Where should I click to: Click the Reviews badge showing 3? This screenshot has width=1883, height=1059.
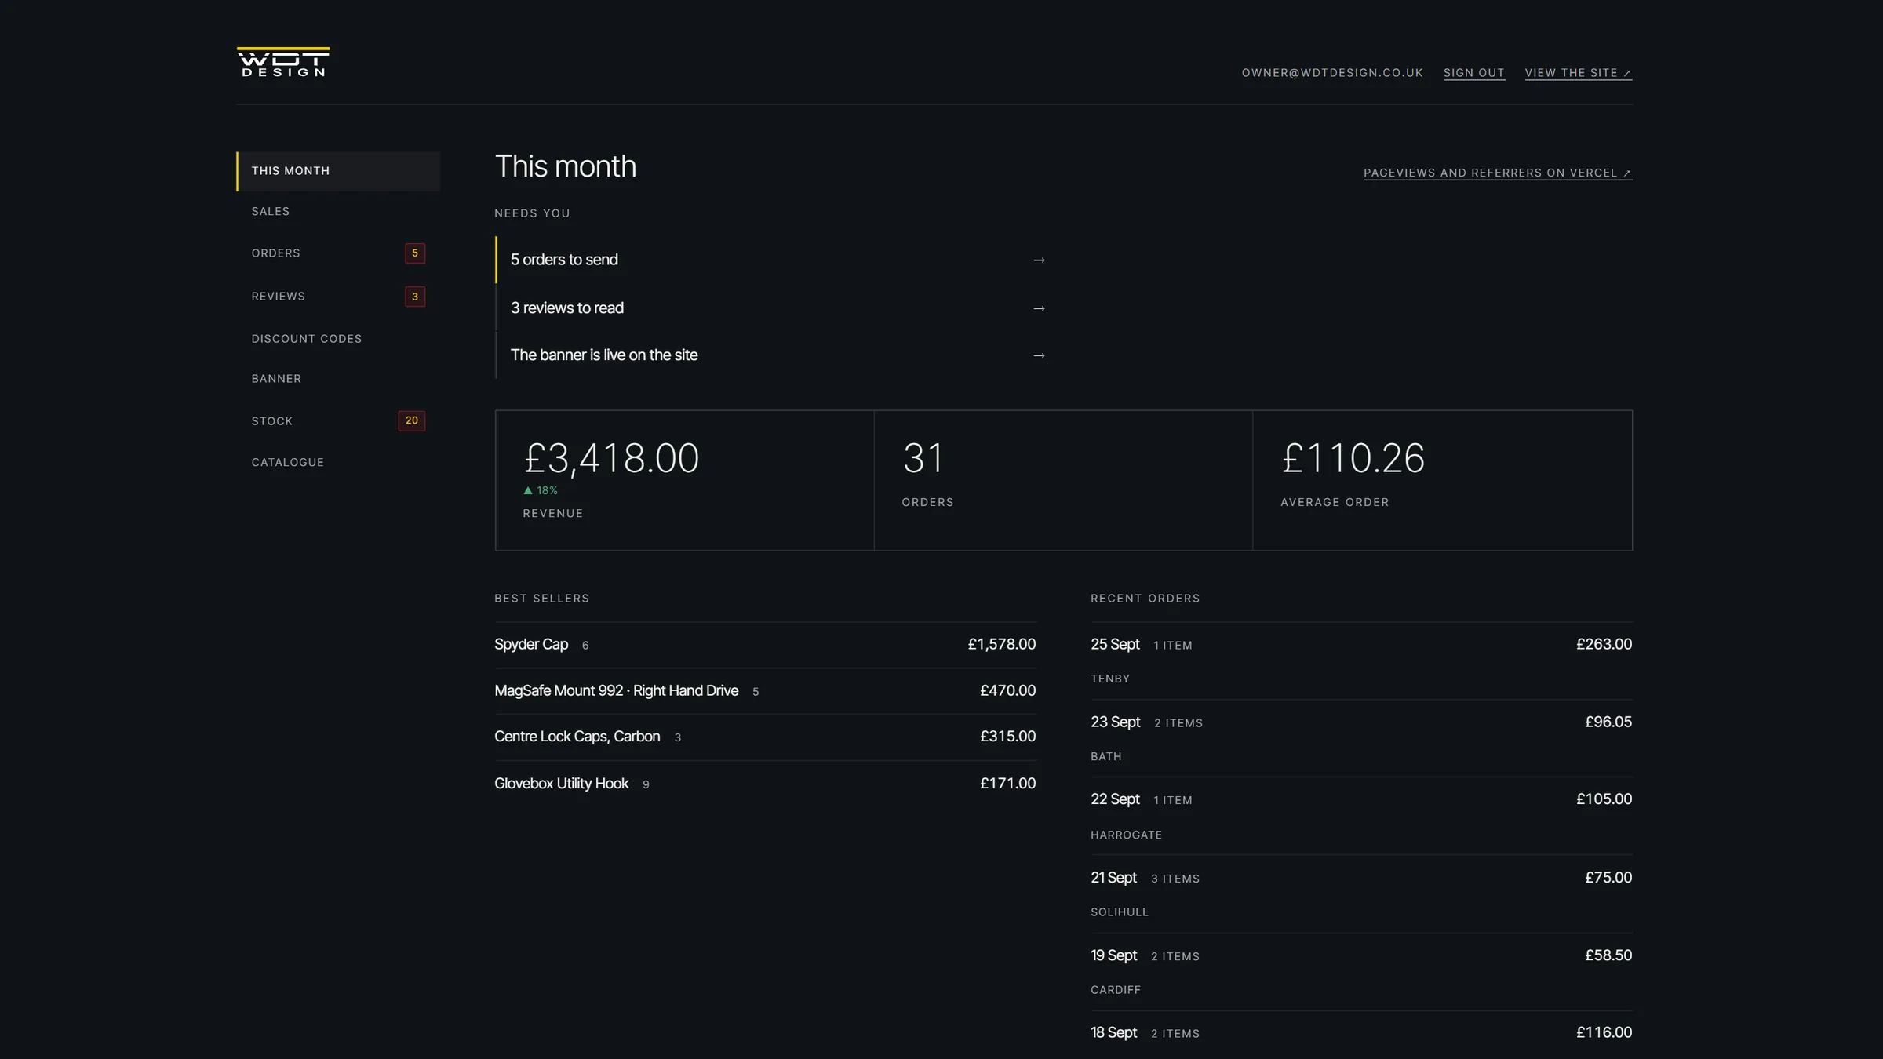415,297
